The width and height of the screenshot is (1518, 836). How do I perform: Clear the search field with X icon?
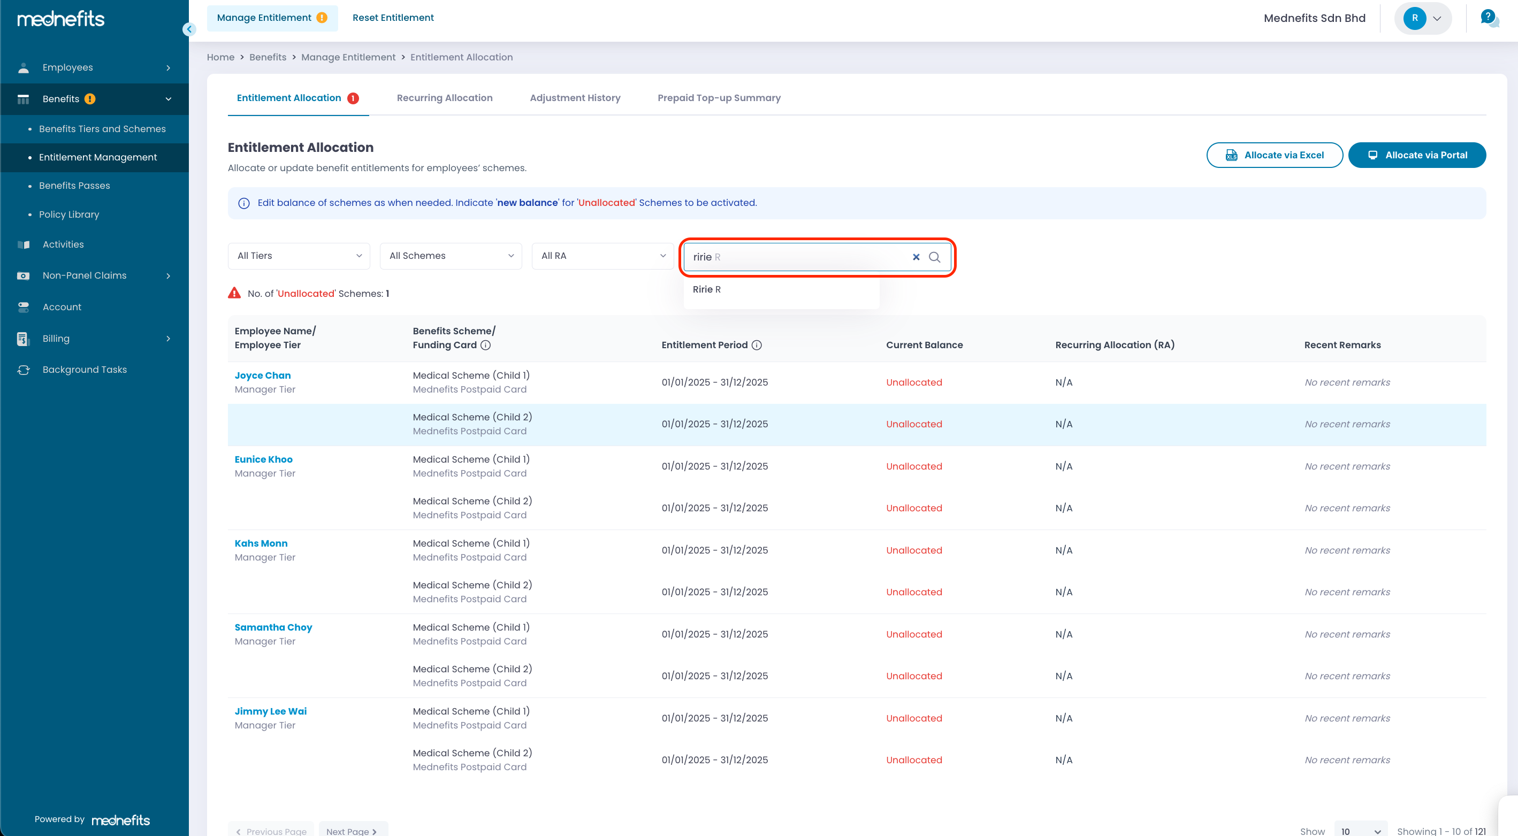coord(916,257)
